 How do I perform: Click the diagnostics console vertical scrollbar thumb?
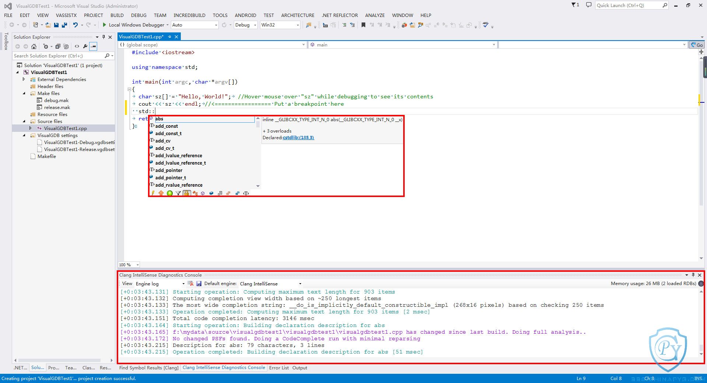point(701,347)
